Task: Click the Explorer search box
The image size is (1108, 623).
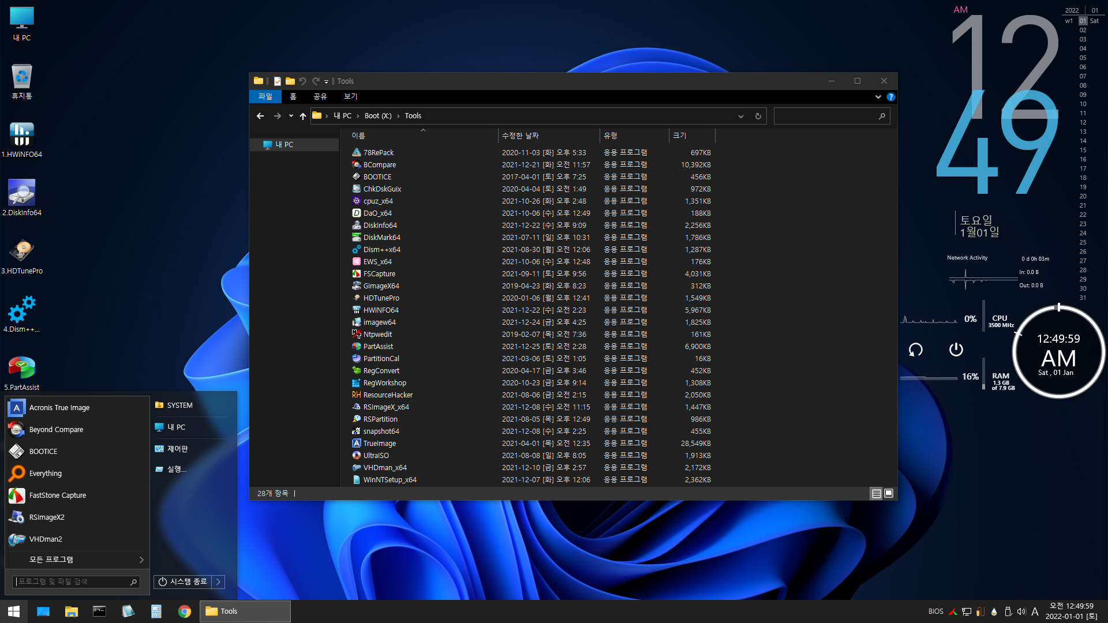Action: click(x=832, y=116)
